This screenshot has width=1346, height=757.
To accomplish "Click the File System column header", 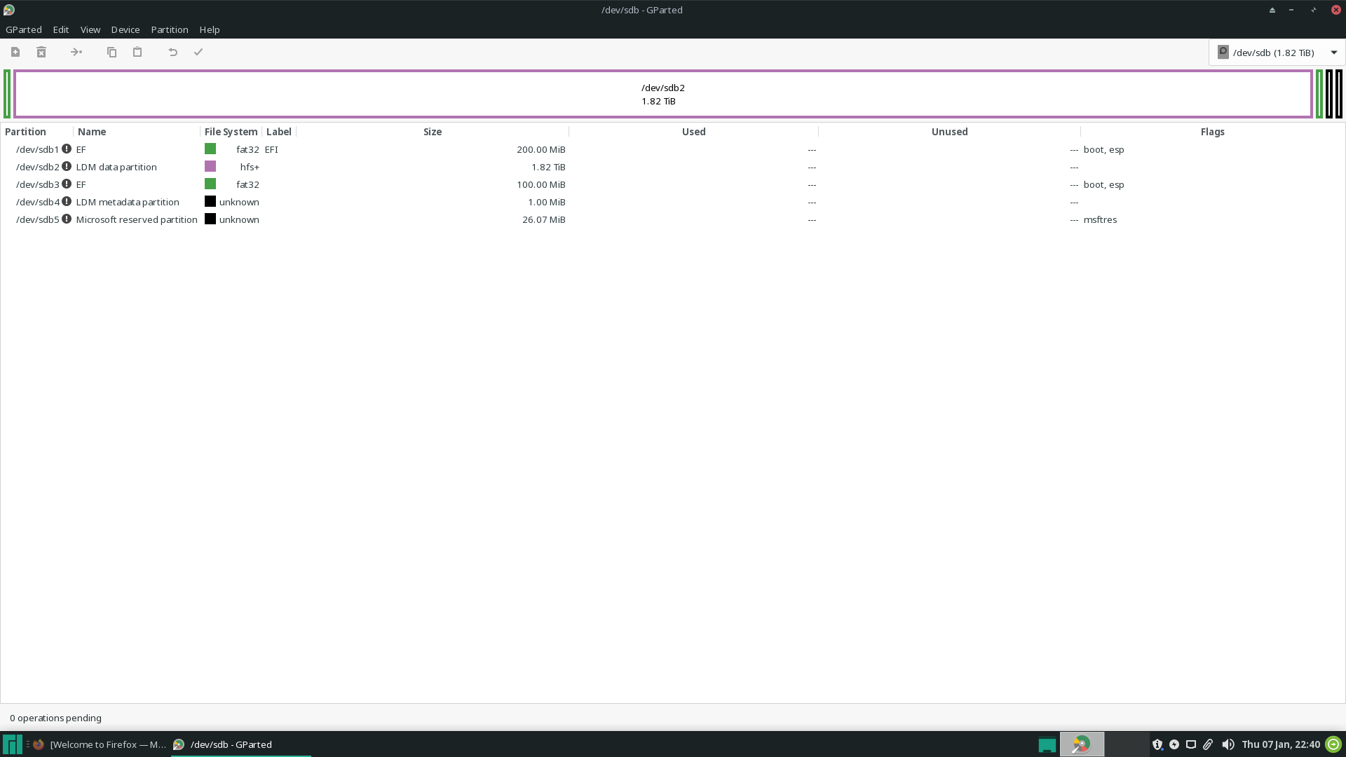I will coord(231,132).
